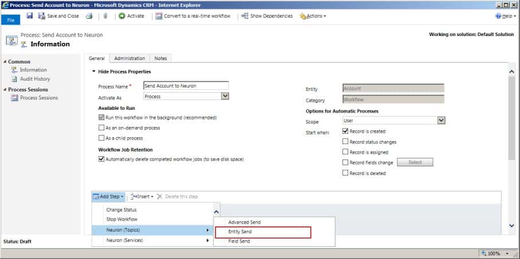This screenshot has height=259, width=520.
Task: Check Record is assigned
Action: pos(345,152)
